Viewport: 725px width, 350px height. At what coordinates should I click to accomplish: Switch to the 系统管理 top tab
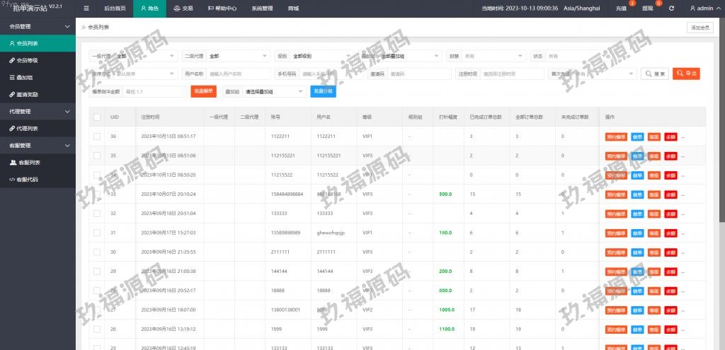pos(261,8)
